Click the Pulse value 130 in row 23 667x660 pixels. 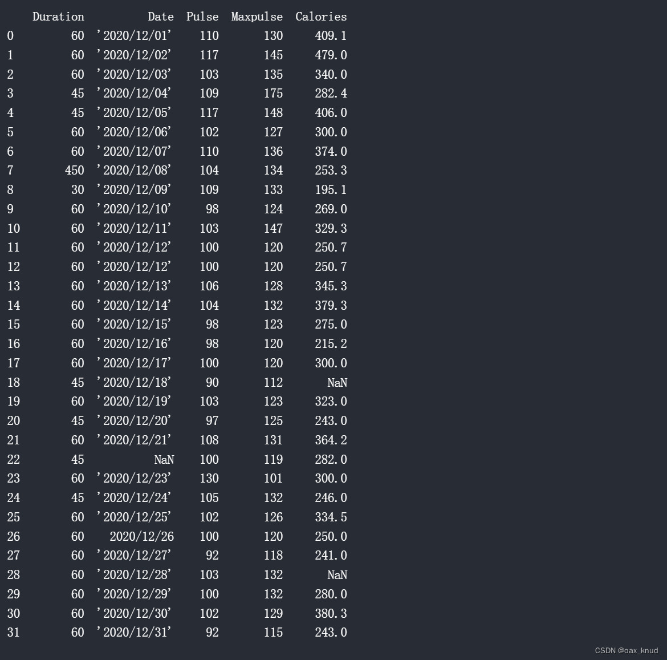click(209, 478)
